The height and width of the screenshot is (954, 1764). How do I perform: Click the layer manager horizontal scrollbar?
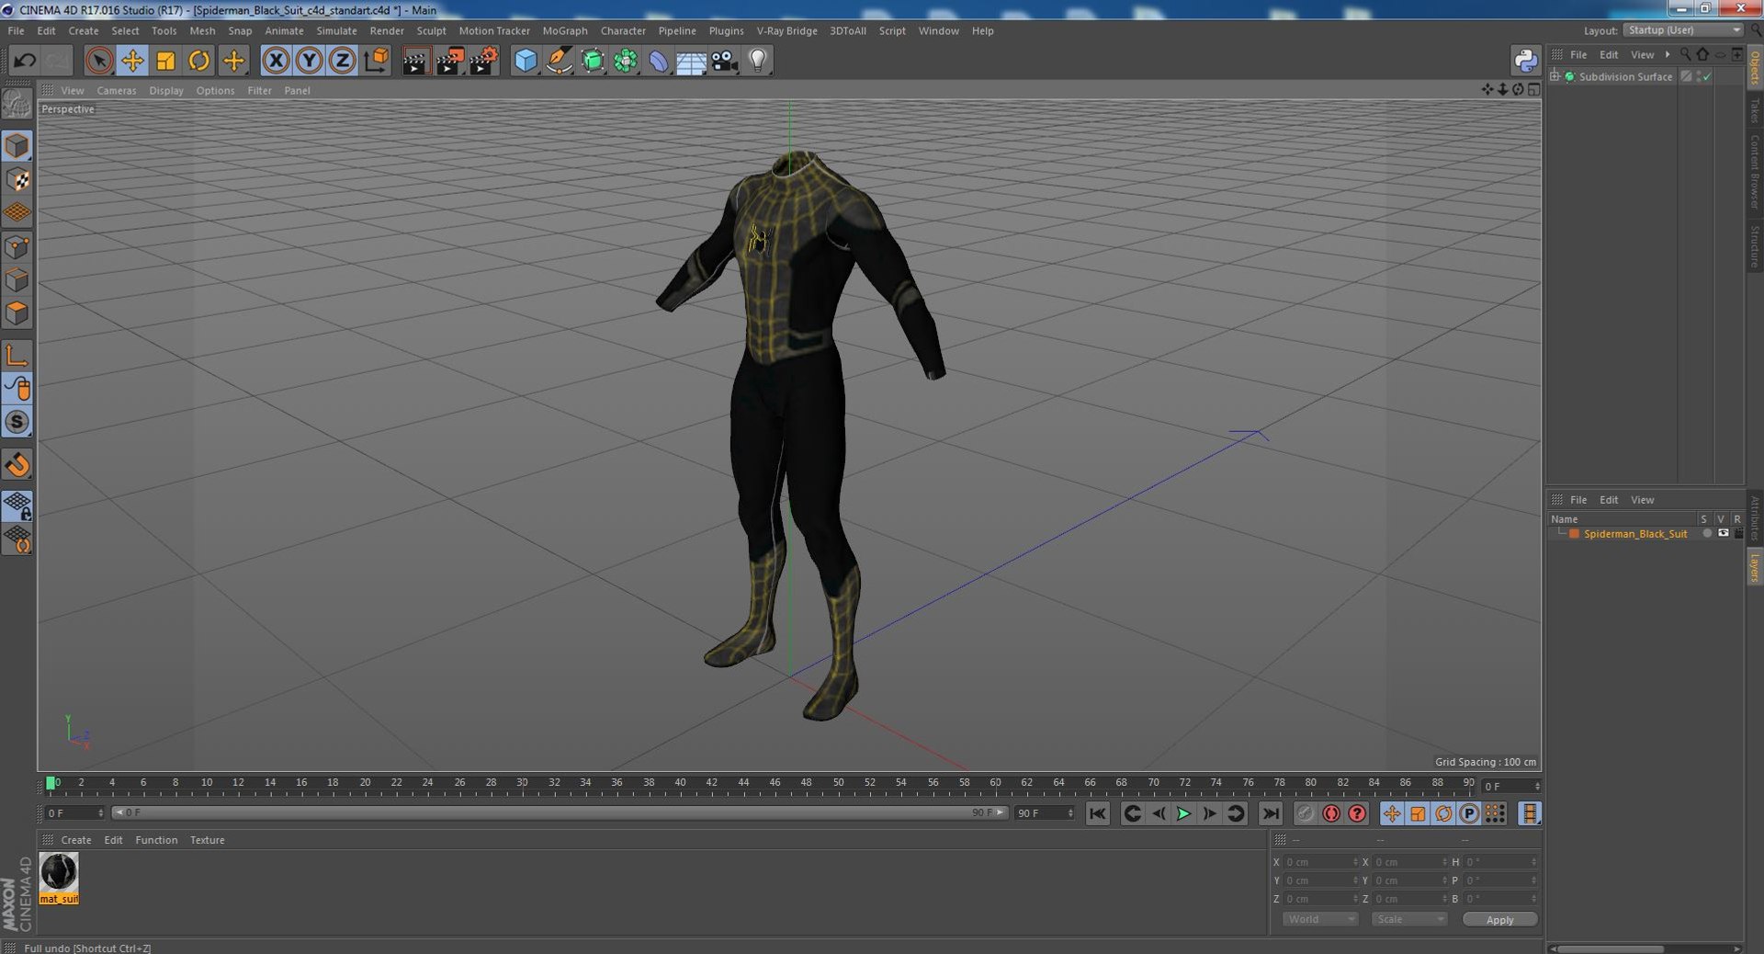click(1611, 948)
